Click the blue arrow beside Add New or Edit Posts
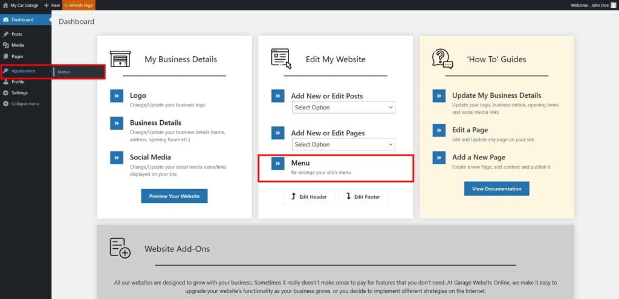 [278, 96]
